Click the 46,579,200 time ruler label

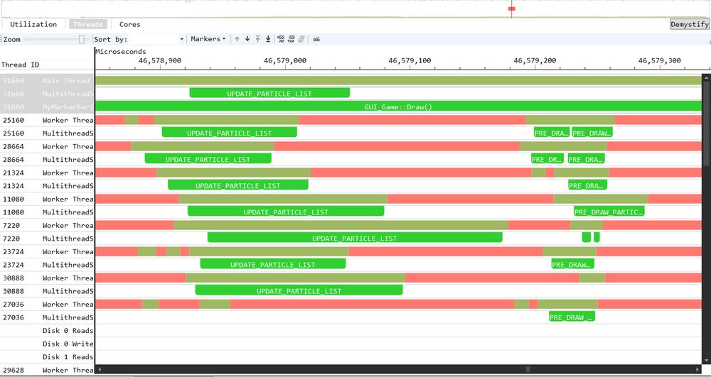click(535, 60)
